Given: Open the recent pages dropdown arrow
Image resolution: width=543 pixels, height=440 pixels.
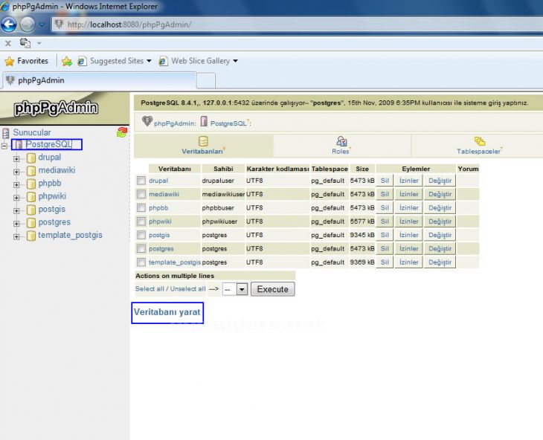Looking at the screenshot, I should [x=42, y=25].
